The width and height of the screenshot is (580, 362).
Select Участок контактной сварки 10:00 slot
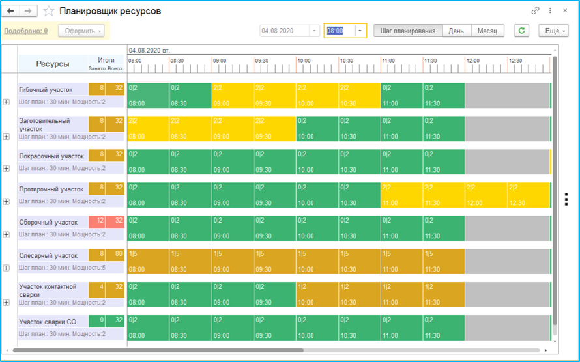pyautogui.click(x=317, y=295)
